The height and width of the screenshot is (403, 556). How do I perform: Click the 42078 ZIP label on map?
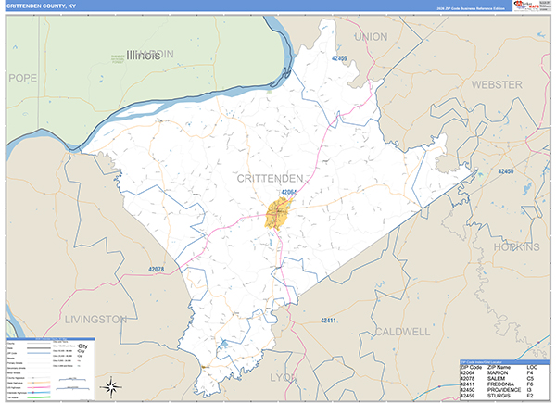click(x=157, y=270)
